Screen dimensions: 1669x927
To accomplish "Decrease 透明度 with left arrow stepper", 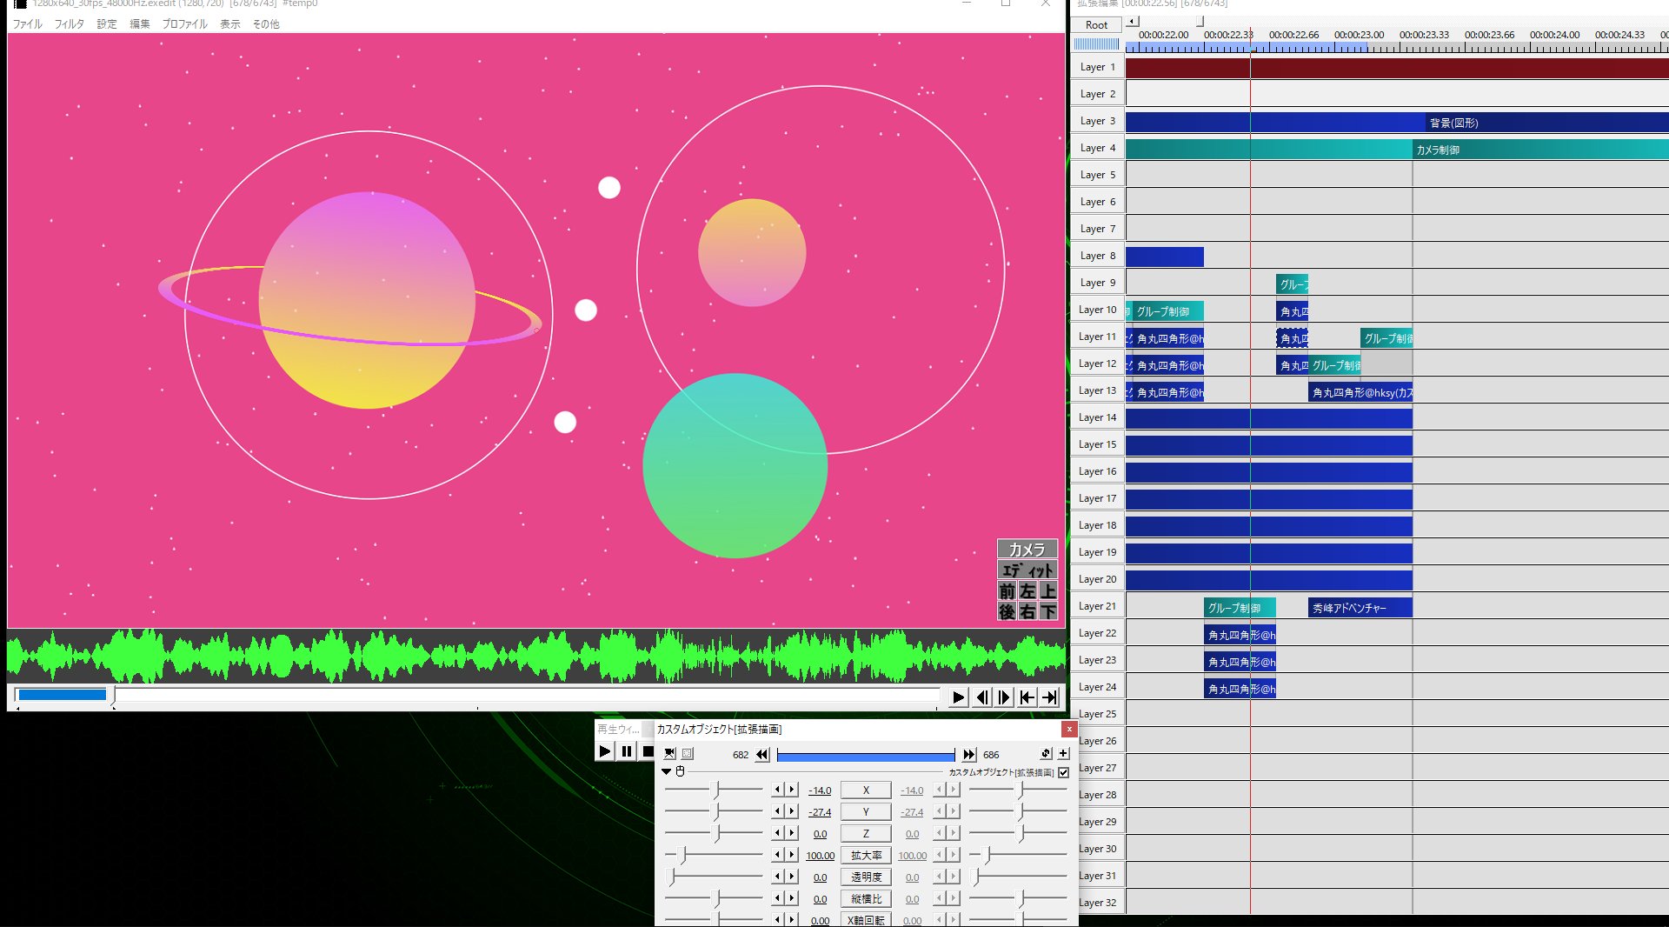I will click(778, 877).
